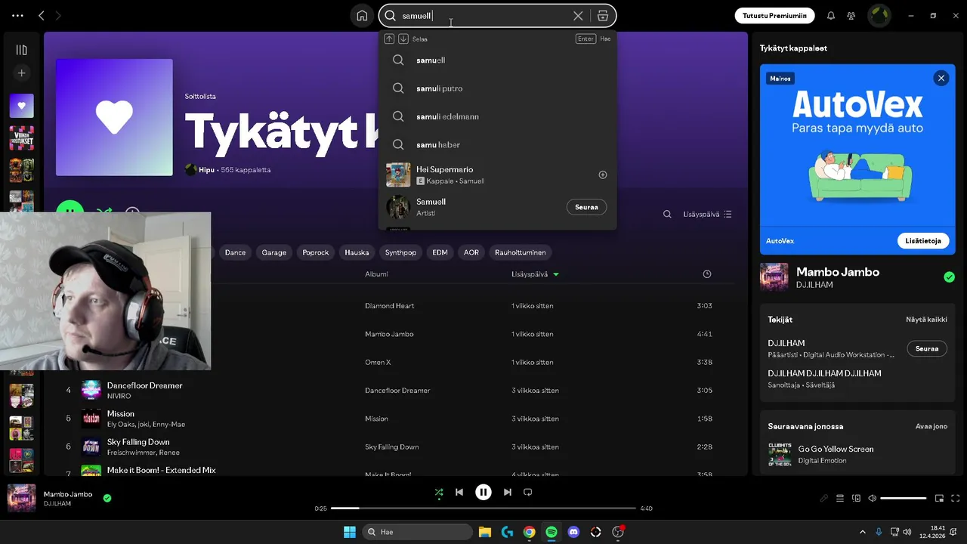
Task: Pause playback in the player bar
Action: pyautogui.click(x=483, y=493)
